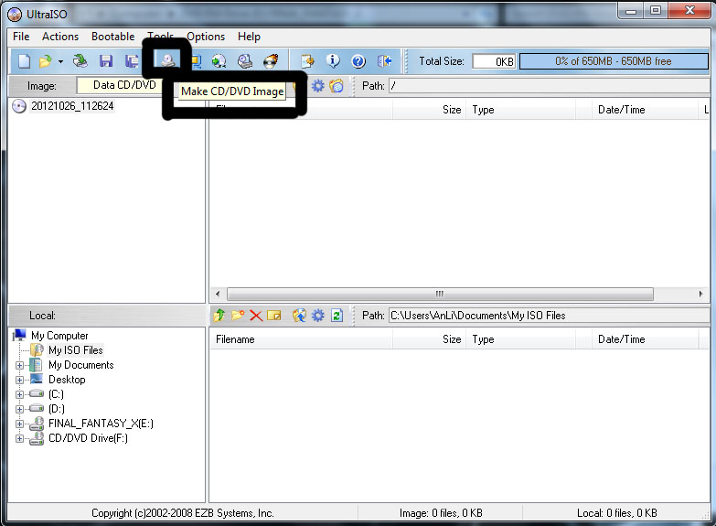This screenshot has height=526, width=716.
Task: Open the Tools menu
Action: point(160,36)
